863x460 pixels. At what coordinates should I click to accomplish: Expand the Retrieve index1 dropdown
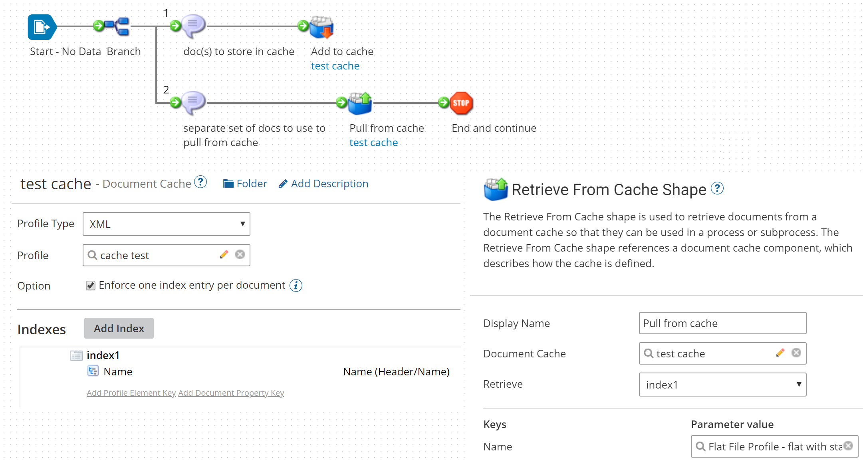pyautogui.click(x=722, y=385)
